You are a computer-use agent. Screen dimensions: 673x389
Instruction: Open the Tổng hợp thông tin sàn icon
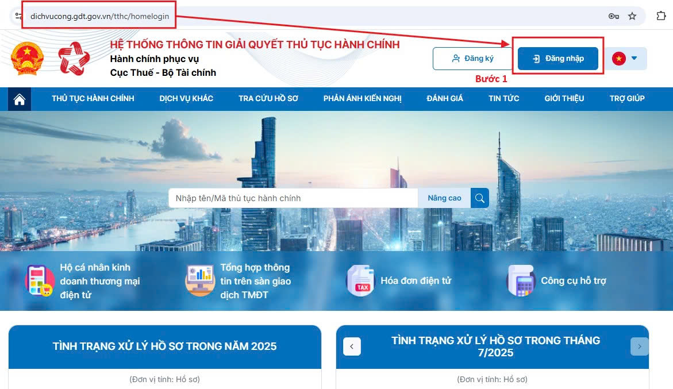(x=200, y=280)
